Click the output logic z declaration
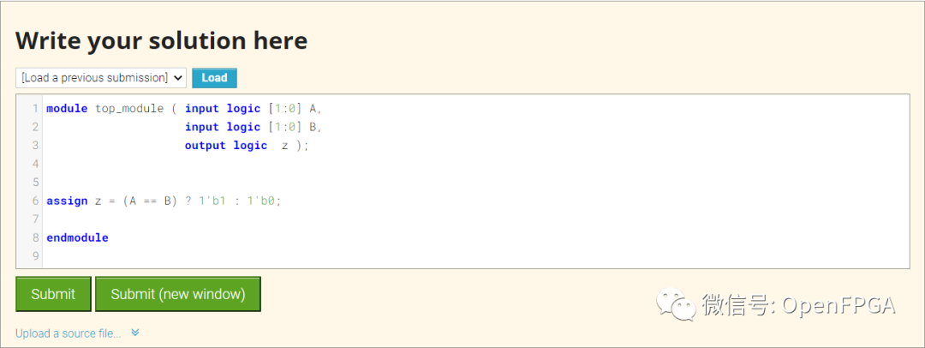This screenshot has width=925, height=348. [245, 146]
